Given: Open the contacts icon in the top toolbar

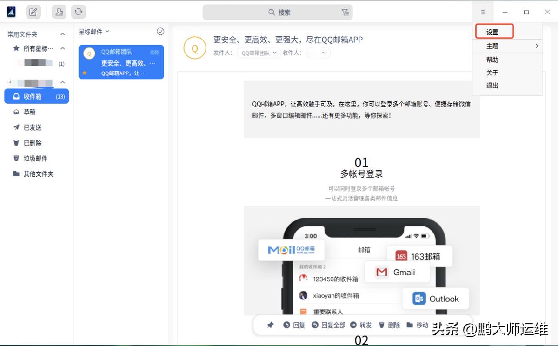Looking at the screenshot, I should pyautogui.click(x=59, y=12).
